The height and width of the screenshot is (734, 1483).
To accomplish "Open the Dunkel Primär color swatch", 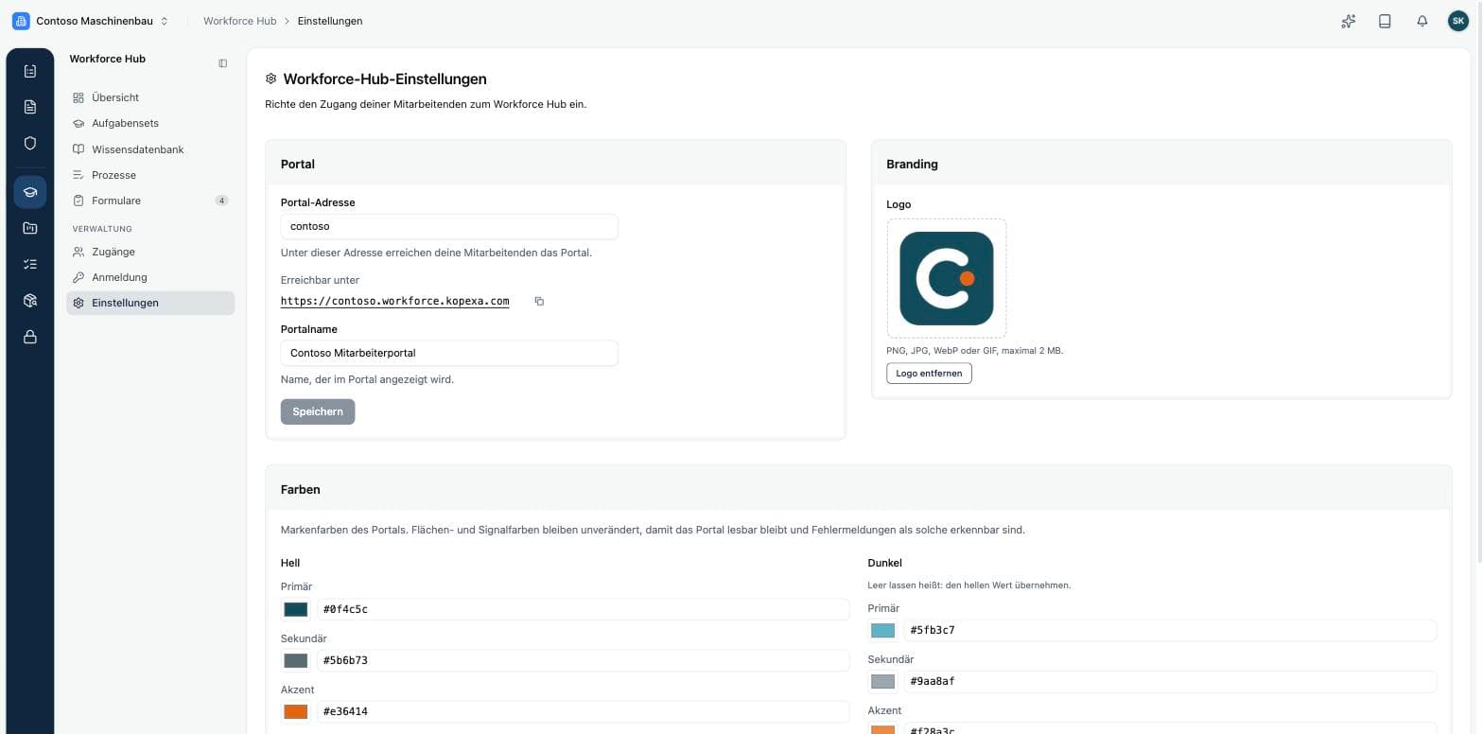I will pos(882,630).
